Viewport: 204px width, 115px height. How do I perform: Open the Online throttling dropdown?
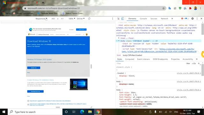pyautogui.click(x=81, y=19)
